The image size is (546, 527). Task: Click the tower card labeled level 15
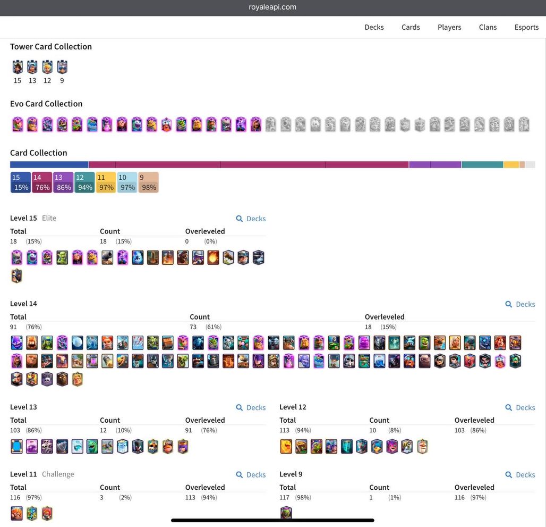(x=18, y=67)
